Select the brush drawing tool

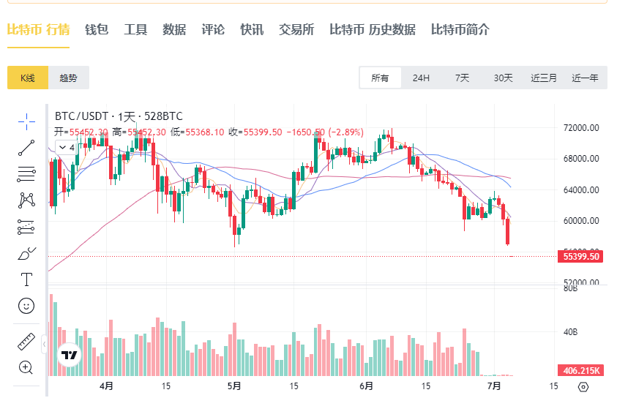click(26, 254)
